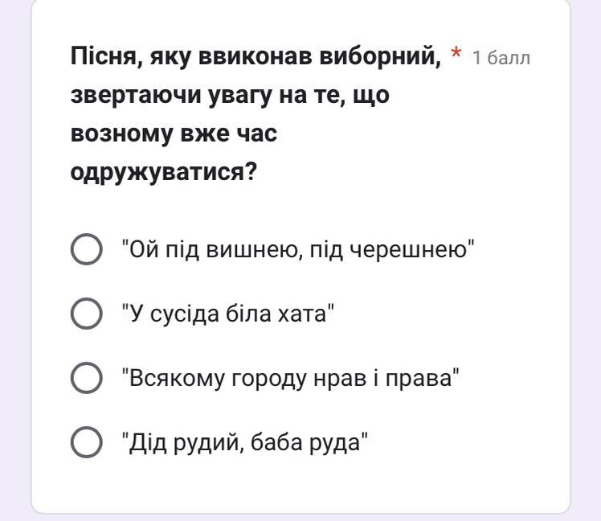Click the answer text "Ой під вишнею, під черешнею"
Image resolution: width=601 pixels, height=521 pixels.
[x=298, y=250]
